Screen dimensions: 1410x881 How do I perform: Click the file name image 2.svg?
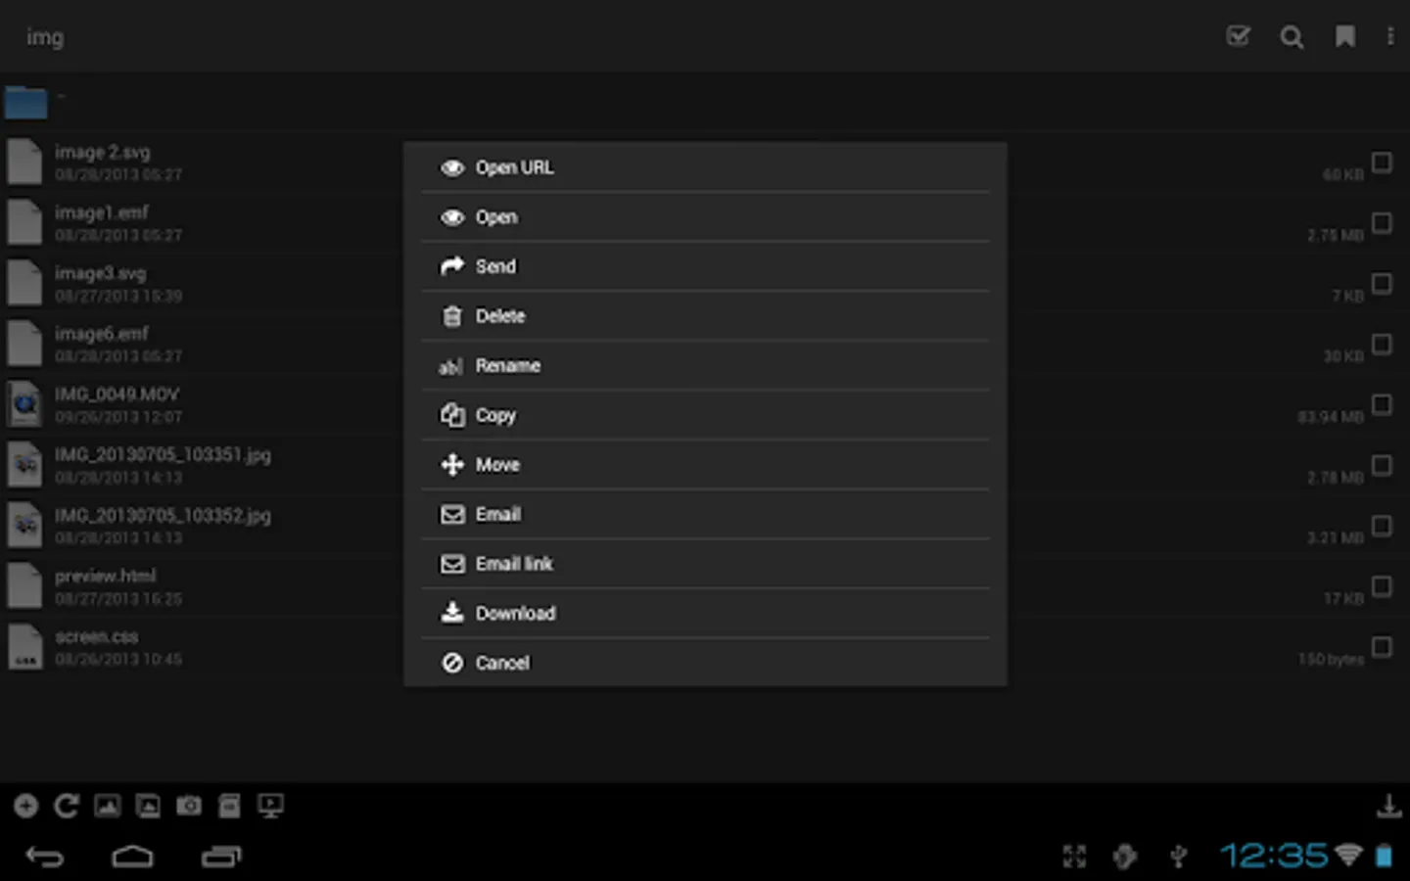[103, 152]
